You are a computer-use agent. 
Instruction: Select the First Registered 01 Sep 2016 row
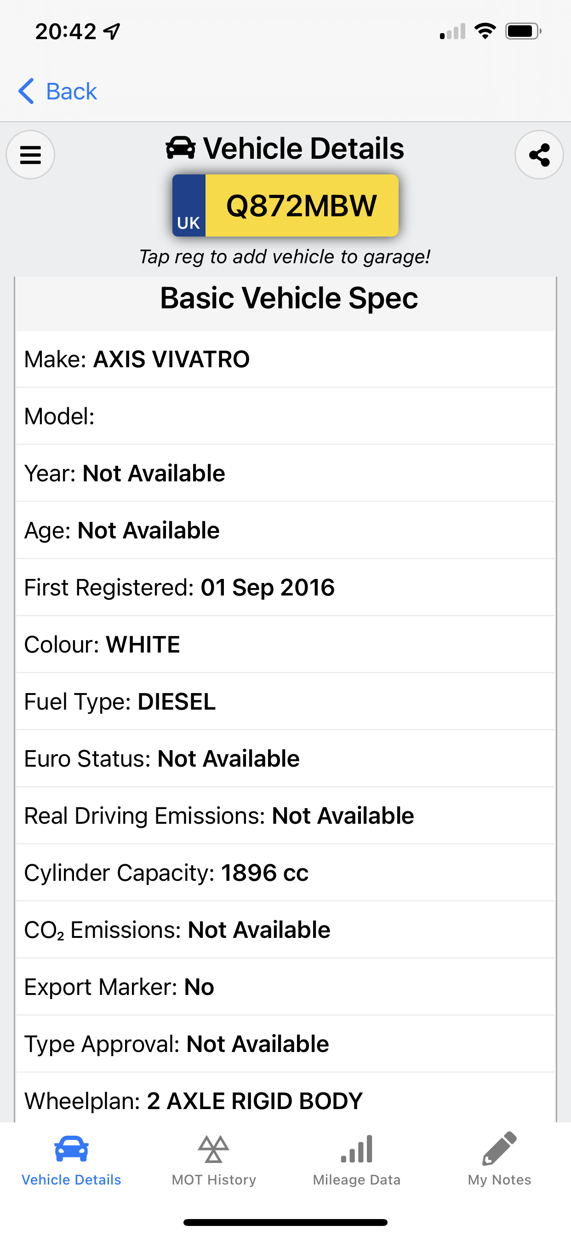tap(285, 587)
